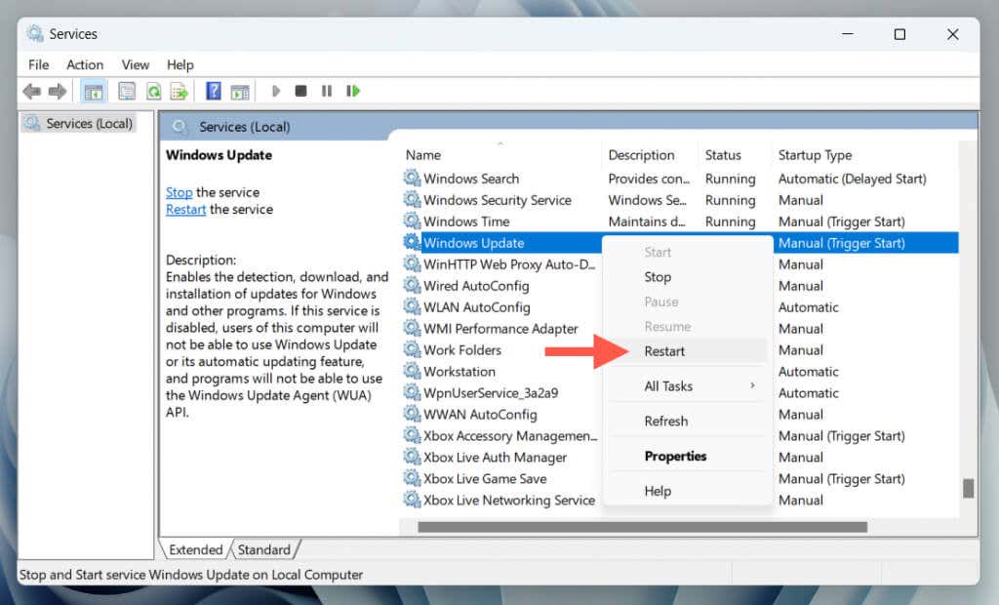Viewport: 999px width, 605px height.
Task: Click the Maintains d... description cell
Action: (x=647, y=222)
